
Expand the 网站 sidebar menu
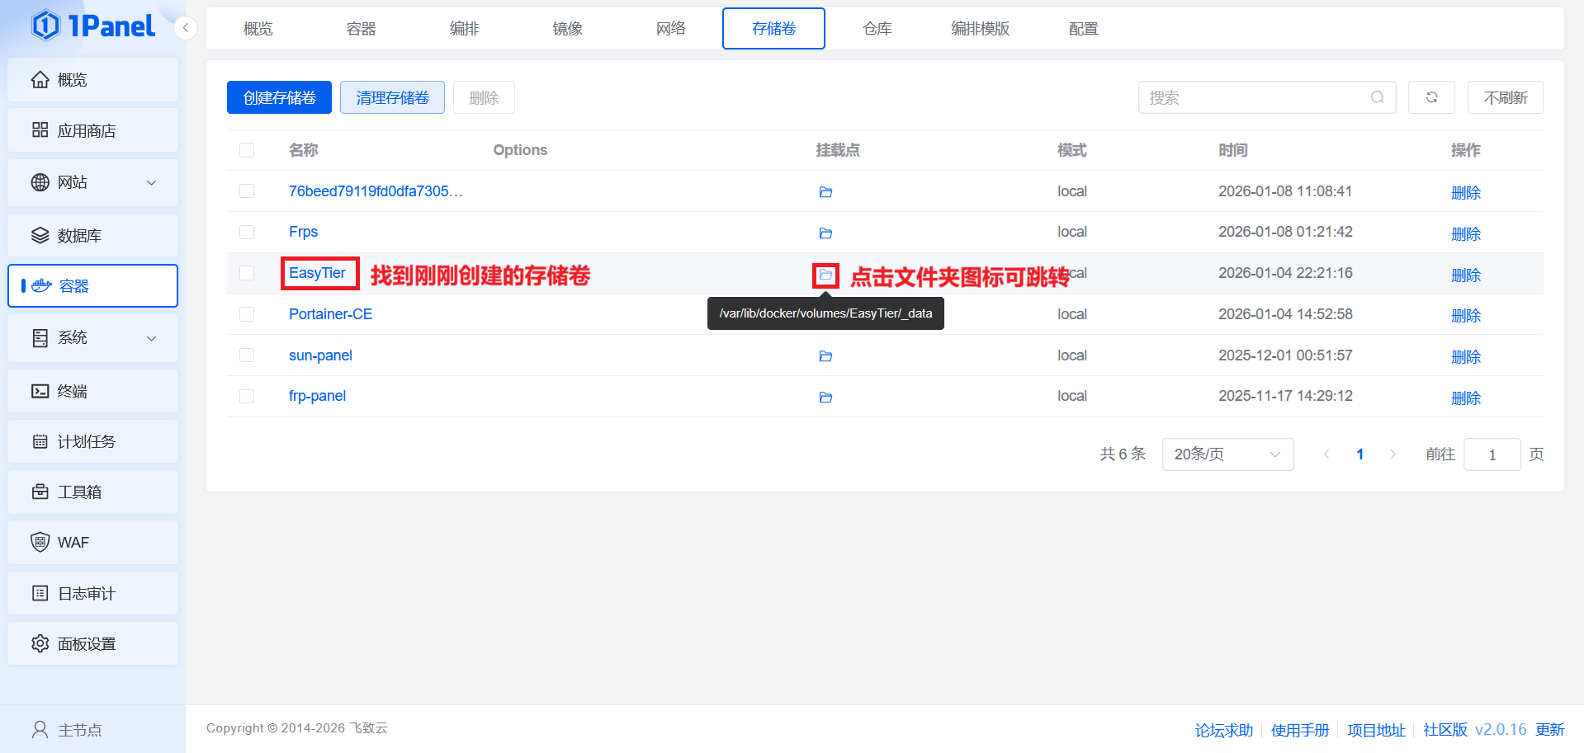[92, 182]
